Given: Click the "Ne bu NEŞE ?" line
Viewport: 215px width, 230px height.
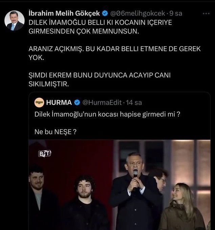Looking at the screenshot, I should (56, 132).
